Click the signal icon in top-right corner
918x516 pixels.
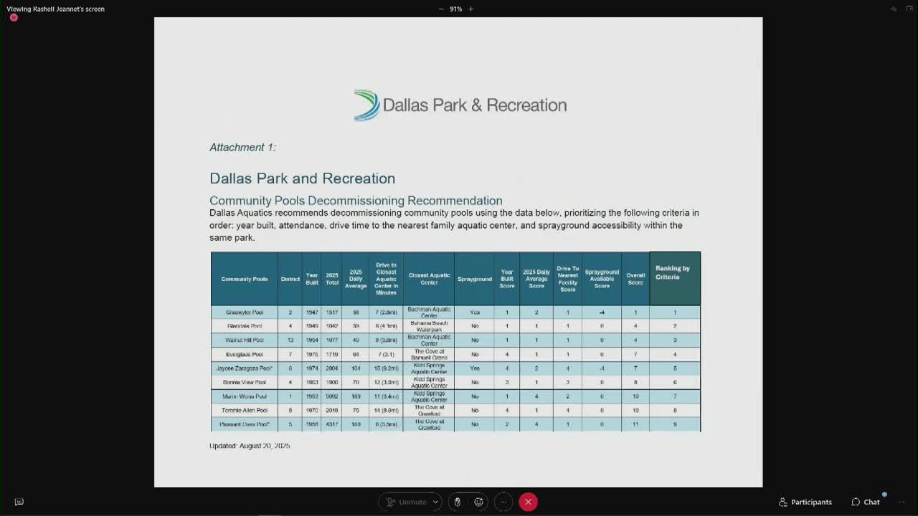(x=894, y=9)
